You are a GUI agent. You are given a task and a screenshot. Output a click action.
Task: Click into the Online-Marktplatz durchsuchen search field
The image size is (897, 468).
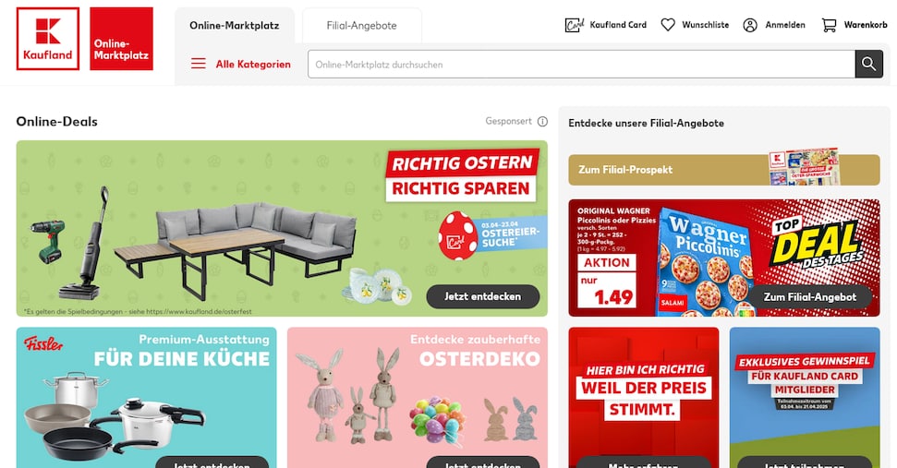tap(581, 64)
